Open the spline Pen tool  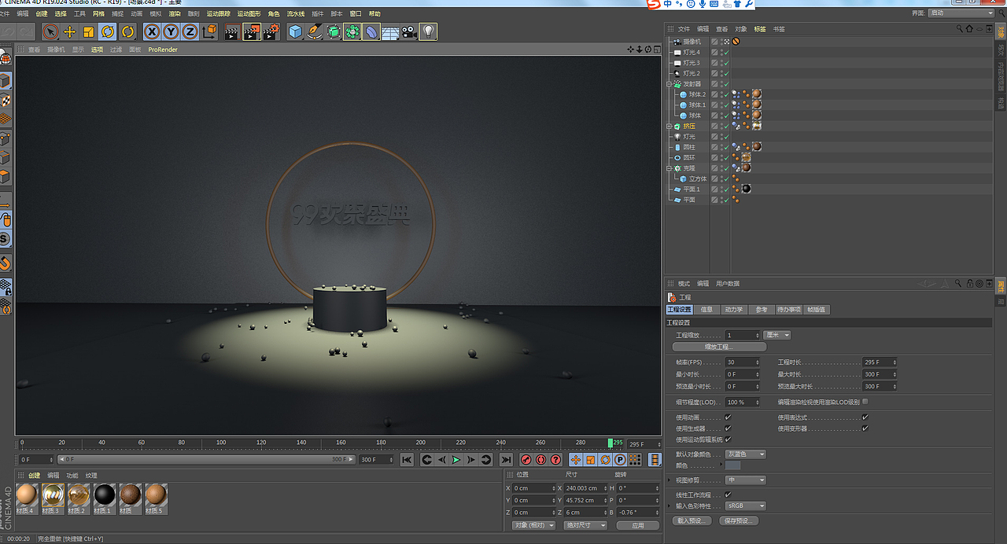tap(315, 31)
